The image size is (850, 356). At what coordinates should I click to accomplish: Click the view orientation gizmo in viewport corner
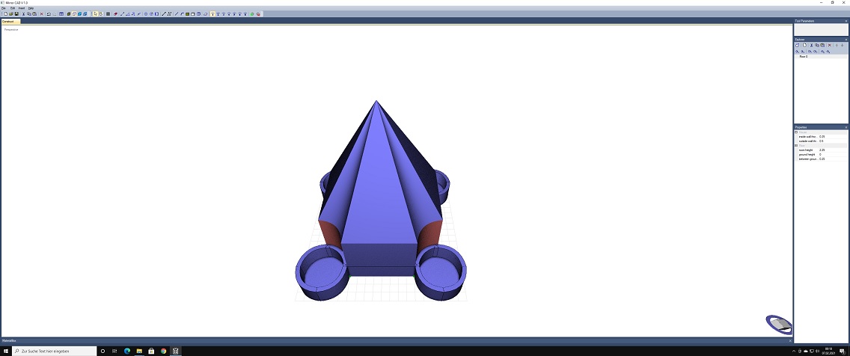pyautogui.click(x=779, y=324)
